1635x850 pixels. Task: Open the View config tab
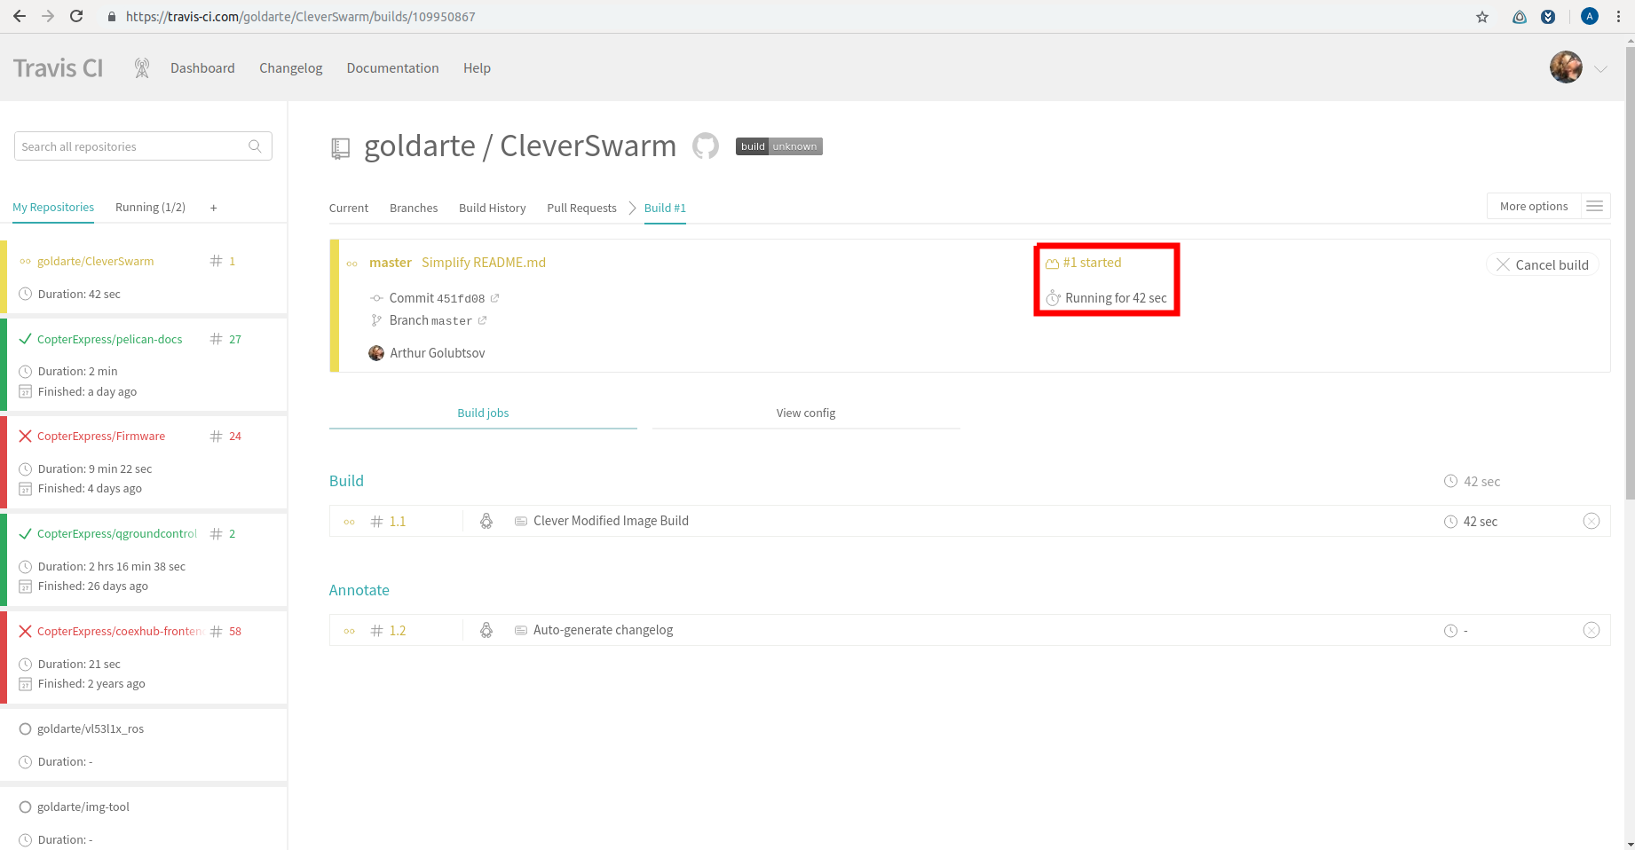pyautogui.click(x=805, y=413)
